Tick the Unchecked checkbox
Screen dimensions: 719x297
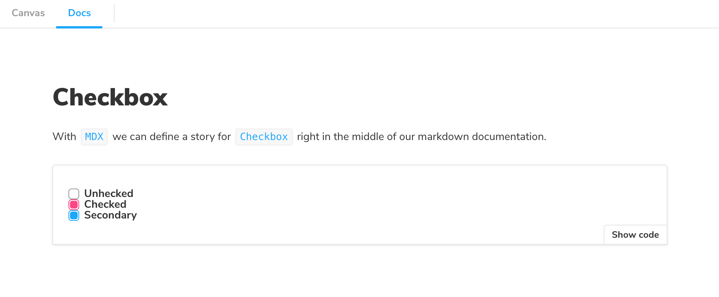[x=74, y=194]
